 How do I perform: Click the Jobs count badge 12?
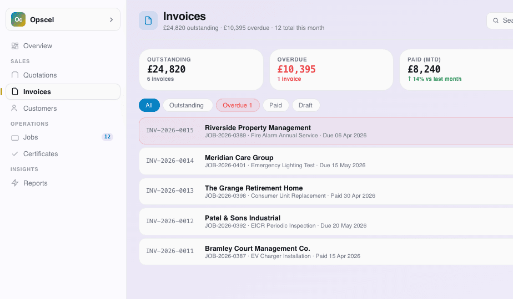click(x=107, y=137)
